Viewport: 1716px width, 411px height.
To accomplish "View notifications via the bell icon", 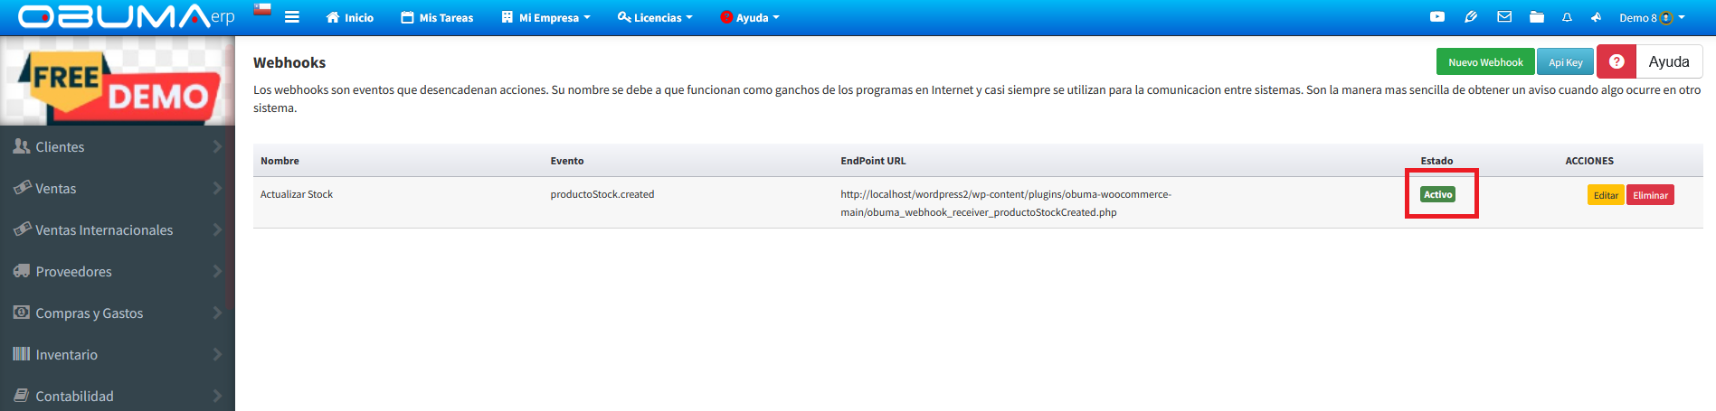I will [1567, 17].
